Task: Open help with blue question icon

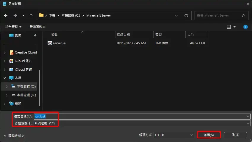Action: [x=245, y=27]
